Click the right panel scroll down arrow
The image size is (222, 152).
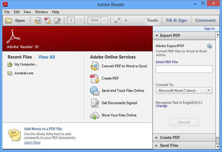click(218, 147)
